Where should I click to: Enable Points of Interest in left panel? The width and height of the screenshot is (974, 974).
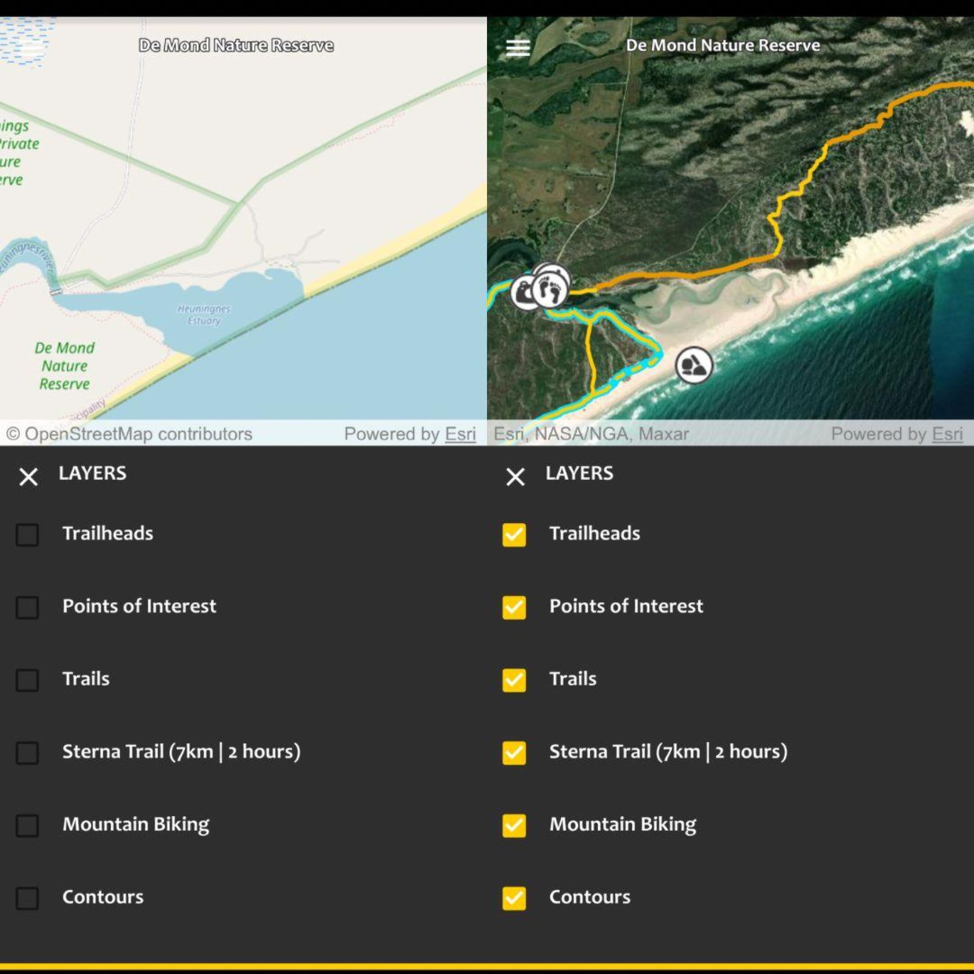click(27, 607)
